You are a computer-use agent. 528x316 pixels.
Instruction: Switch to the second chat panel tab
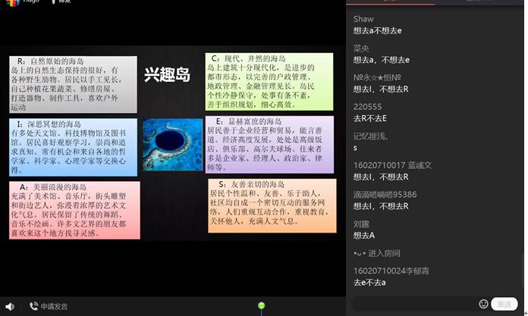(478, 2)
